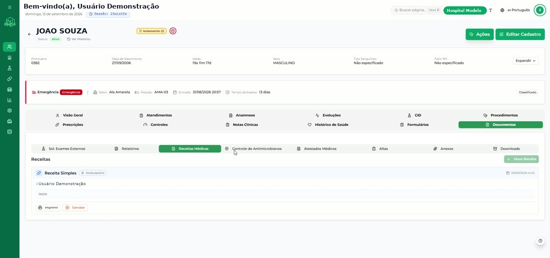The image size is (550, 258).
Task: Click the Ativo status label
Action: [55, 39]
